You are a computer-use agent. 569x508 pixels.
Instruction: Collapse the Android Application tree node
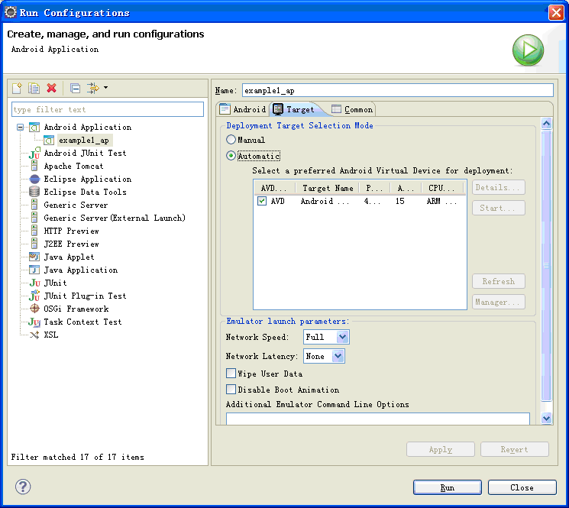click(21, 127)
